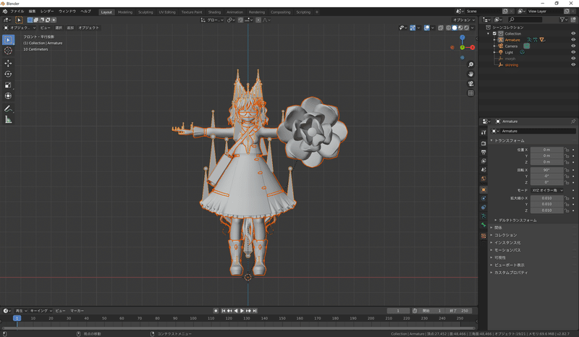
Task: Click the オプション (Options) button
Action: point(463,20)
